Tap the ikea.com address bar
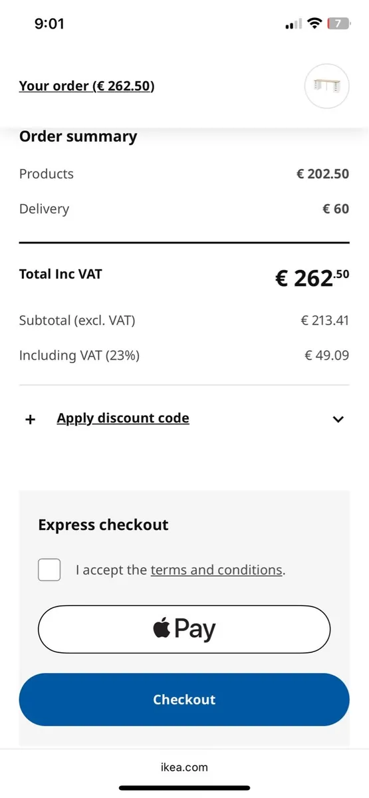Image resolution: width=369 pixels, height=798 pixels. [x=184, y=767]
